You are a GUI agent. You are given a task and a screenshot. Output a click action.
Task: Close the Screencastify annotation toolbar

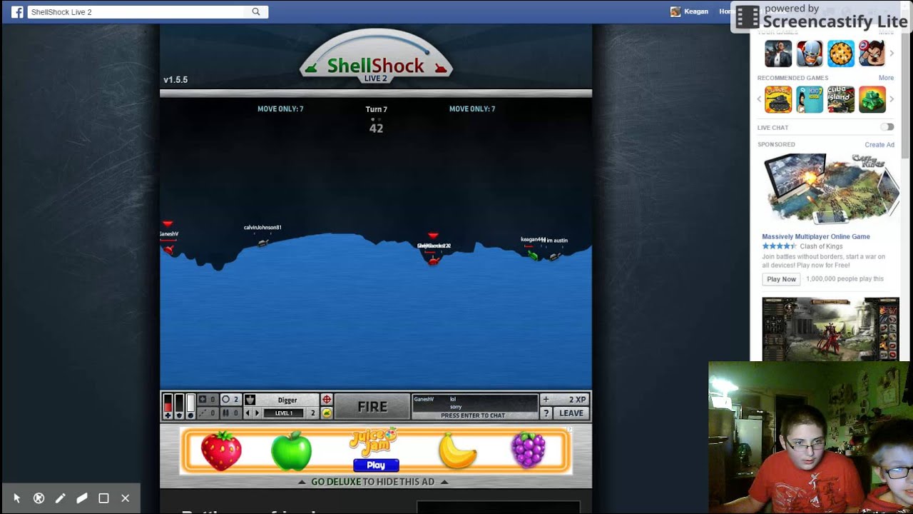coord(126,498)
